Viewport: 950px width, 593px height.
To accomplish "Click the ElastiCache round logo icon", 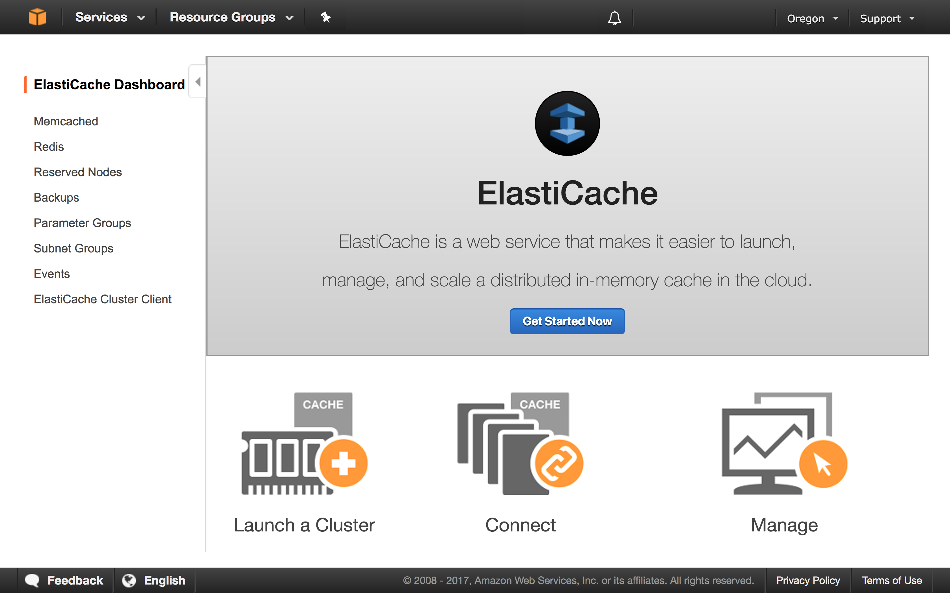I will tap(567, 124).
